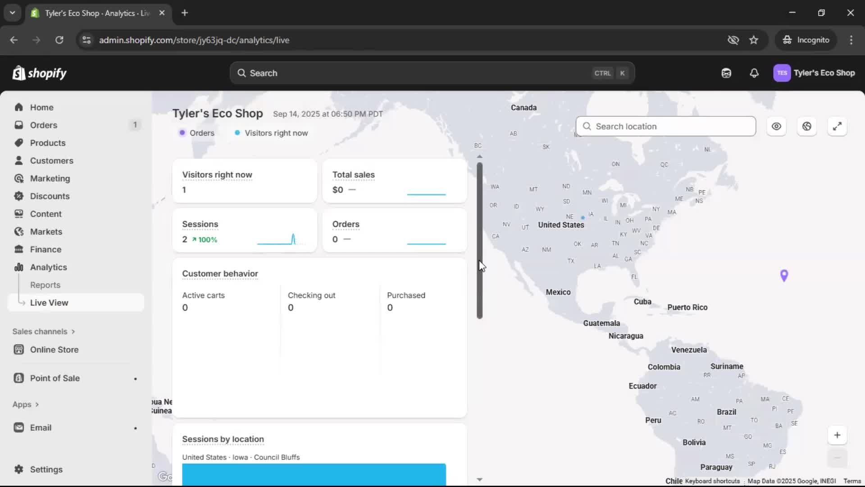Open Chrome menu three dots
Image resolution: width=865 pixels, height=487 pixels.
(851, 40)
